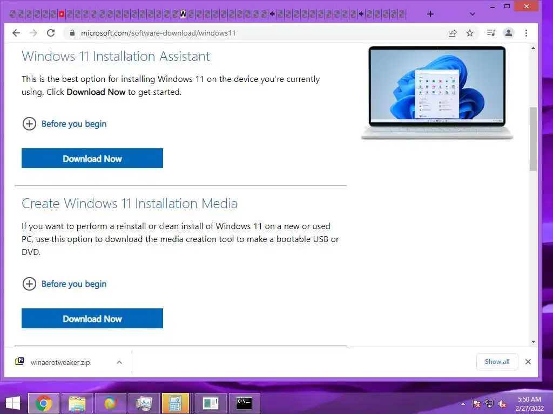Expand Before you begin for Installation Media
553x414 pixels.
click(x=64, y=284)
